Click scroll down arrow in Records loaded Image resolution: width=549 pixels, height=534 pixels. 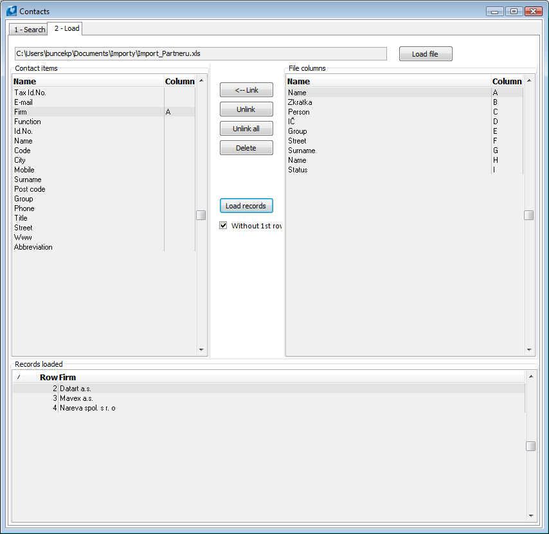[x=531, y=516]
